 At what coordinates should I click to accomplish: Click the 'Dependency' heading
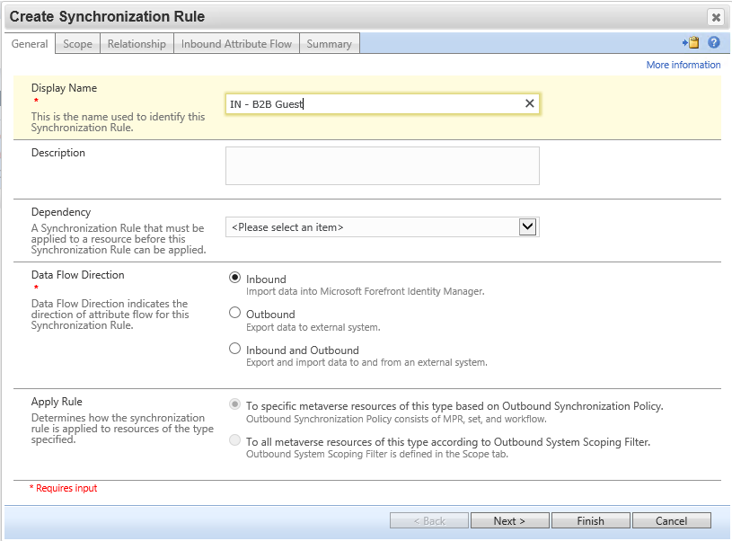point(61,212)
